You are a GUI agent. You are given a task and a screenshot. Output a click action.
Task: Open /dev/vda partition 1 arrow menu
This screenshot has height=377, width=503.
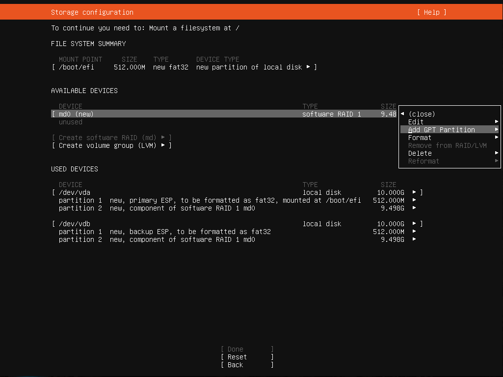point(415,200)
